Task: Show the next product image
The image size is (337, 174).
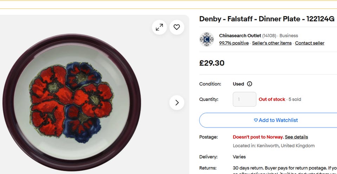Action: 177,103
